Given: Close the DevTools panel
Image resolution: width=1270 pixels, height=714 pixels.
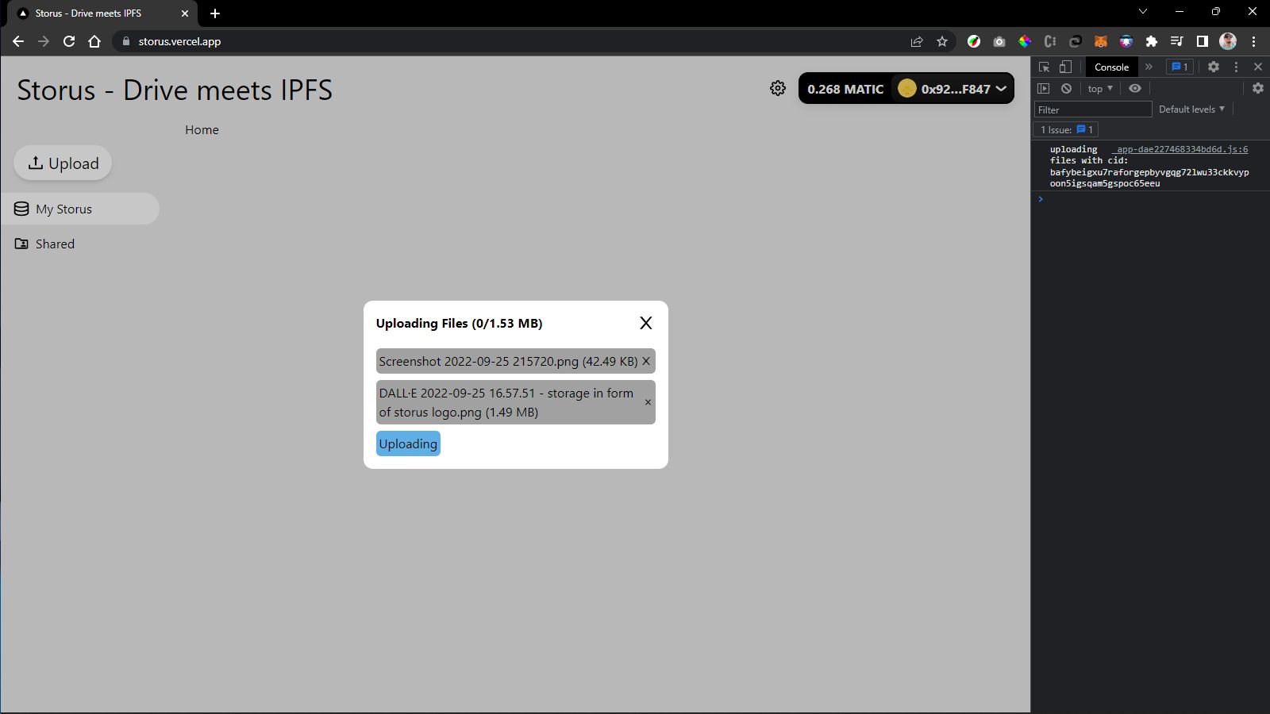Looking at the screenshot, I should coord(1258,67).
